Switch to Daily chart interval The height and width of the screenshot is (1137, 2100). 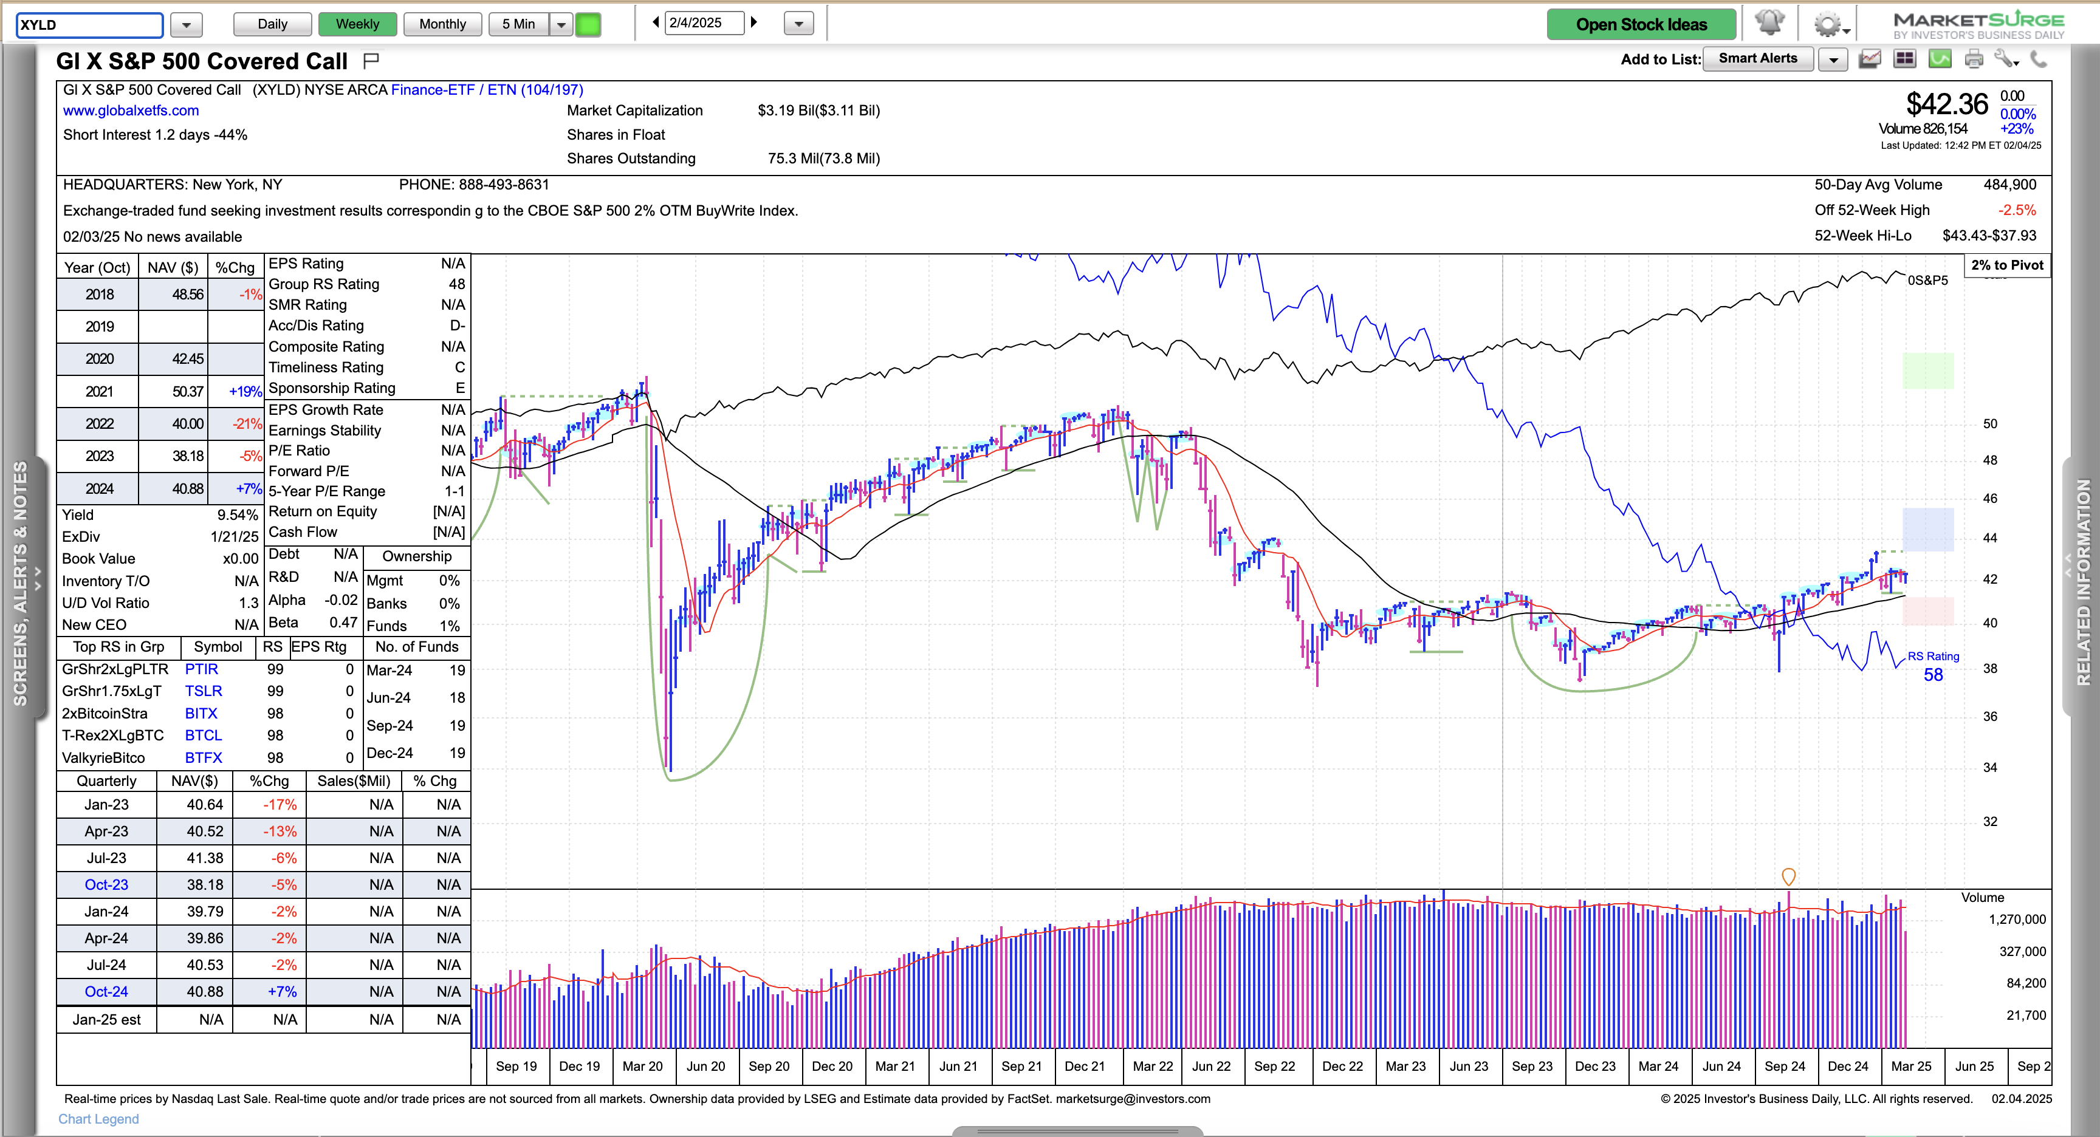point(272,24)
